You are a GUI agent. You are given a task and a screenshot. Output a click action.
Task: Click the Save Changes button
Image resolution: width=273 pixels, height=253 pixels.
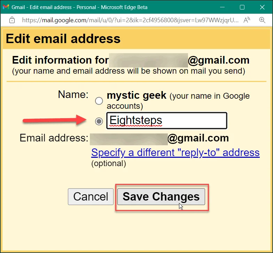pyautogui.click(x=161, y=197)
